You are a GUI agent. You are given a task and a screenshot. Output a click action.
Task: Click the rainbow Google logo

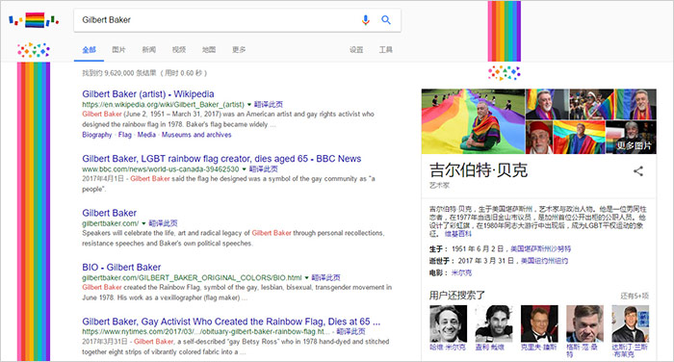point(34,20)
